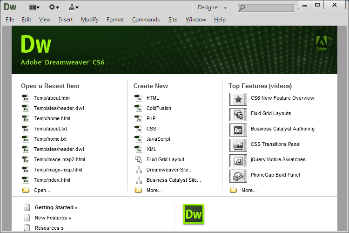Image resolution: width=349 pixels, height=233 pixels.
Task: Expand the Layout dropdown in the title bar
Action: pyautogui.click(x=34, y=7)
